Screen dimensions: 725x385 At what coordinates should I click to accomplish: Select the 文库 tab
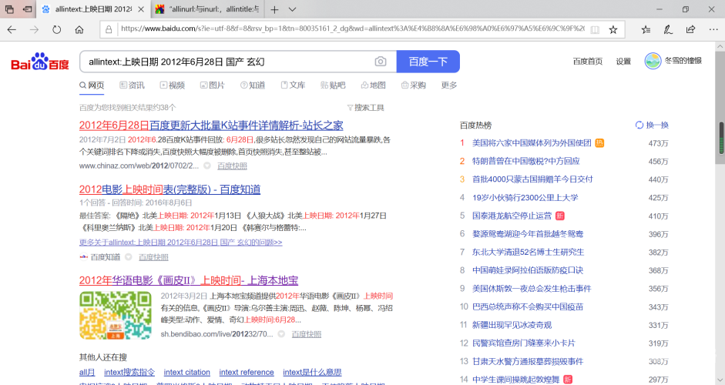[293, 85]
